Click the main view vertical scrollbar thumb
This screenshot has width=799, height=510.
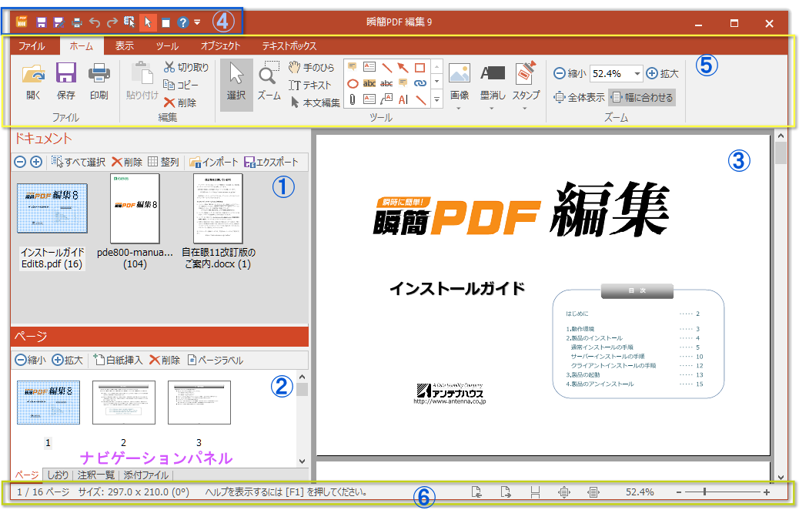click(x=781, y=153)
